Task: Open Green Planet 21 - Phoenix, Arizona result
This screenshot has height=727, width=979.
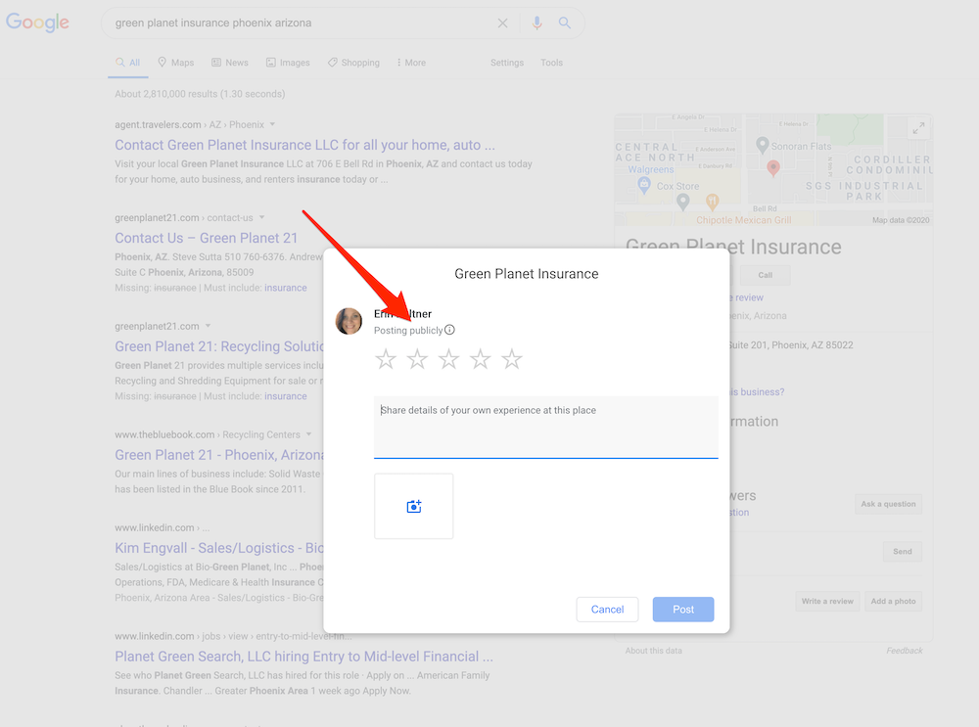Action: click(218, 455)
